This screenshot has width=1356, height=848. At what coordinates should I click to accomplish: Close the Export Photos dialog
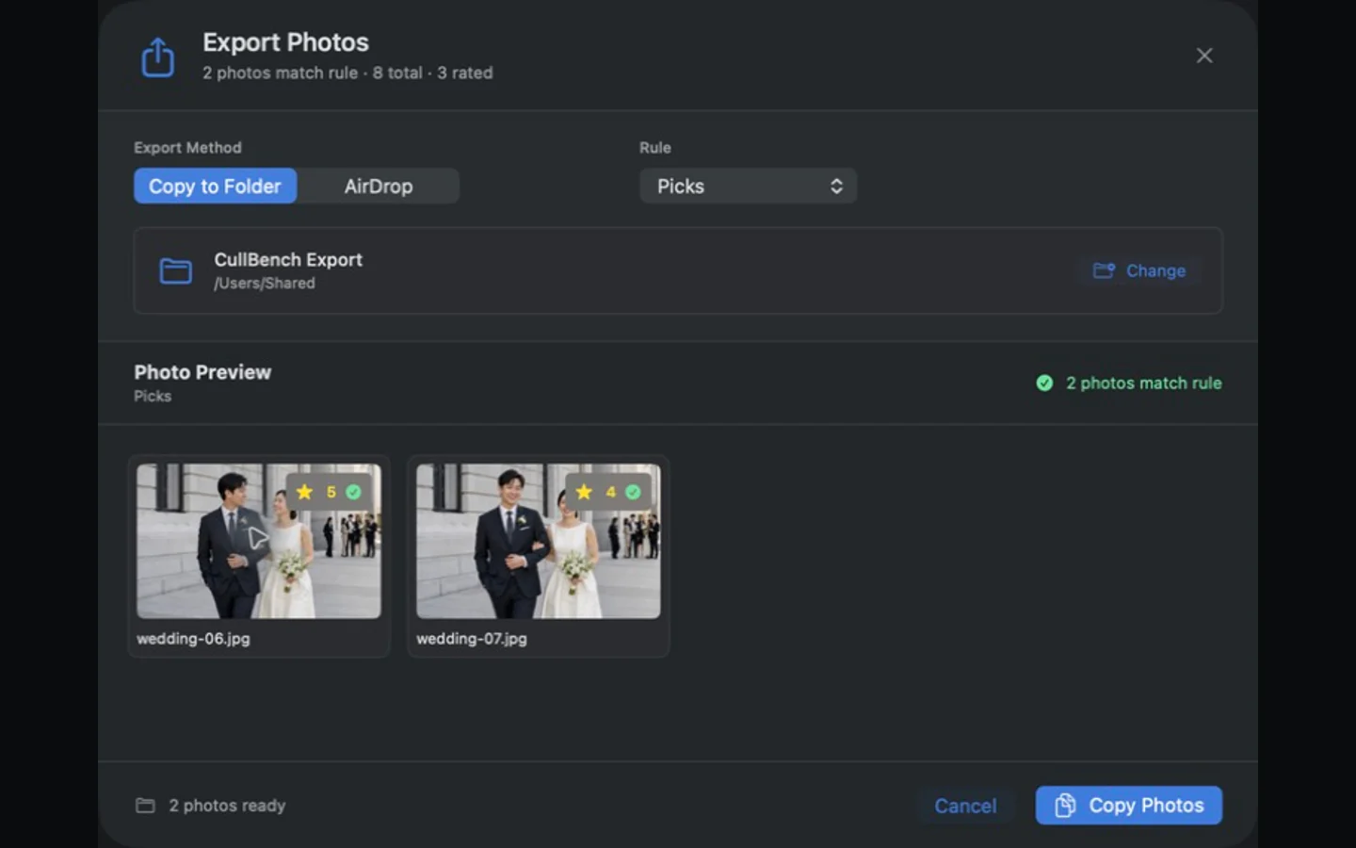tap(1204, 56)
